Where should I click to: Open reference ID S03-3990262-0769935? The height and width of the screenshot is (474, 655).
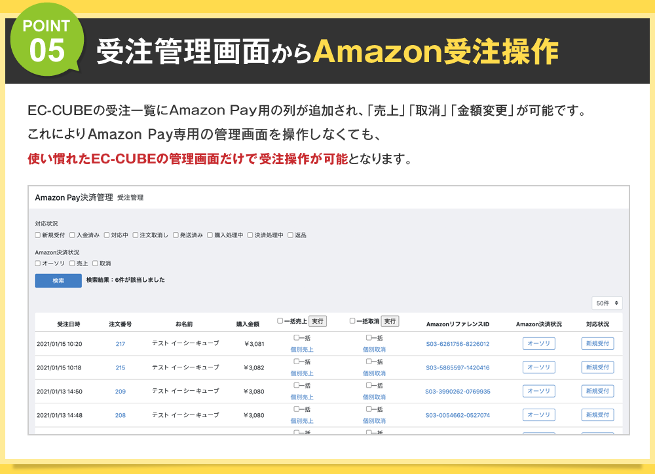coord(457,392)
